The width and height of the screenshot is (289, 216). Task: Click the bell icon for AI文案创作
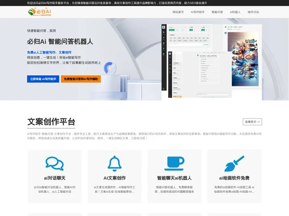click(114, 164)
